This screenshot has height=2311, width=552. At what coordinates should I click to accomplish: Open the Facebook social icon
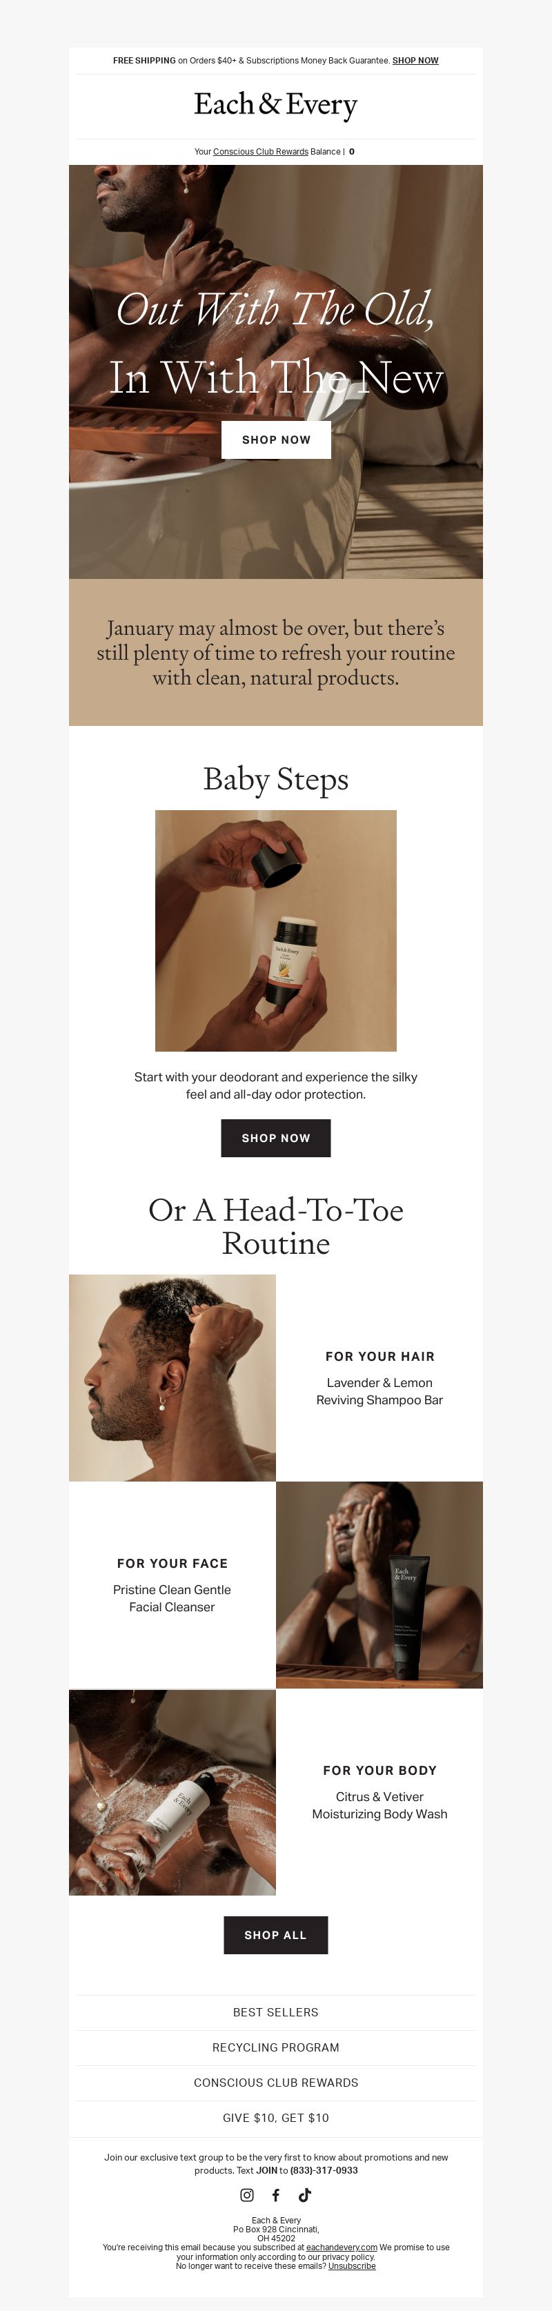tap(275, 2194)
